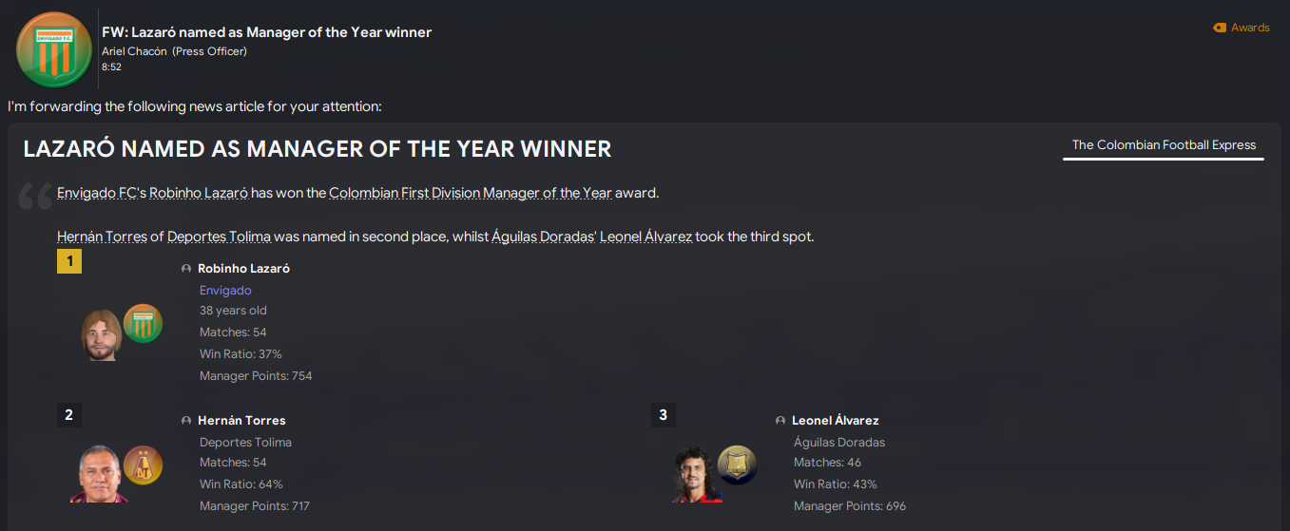Open Águilas Doradas club badge
Screen dimensions: 1290x531
(x=737, y=465)
